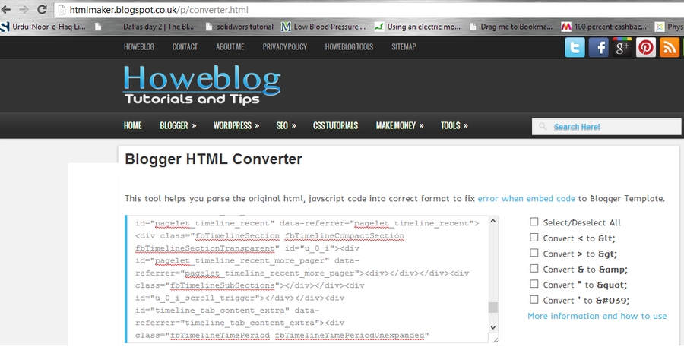The height and width of the screenshot is (350, 684).
Task: Go to the CSS Tutorials menu item
Action: click(x=336, y=125)
